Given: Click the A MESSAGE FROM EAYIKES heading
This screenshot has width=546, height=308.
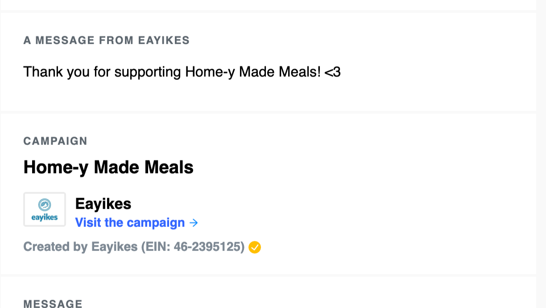Looking at the screenshot, I should [107, 41].
